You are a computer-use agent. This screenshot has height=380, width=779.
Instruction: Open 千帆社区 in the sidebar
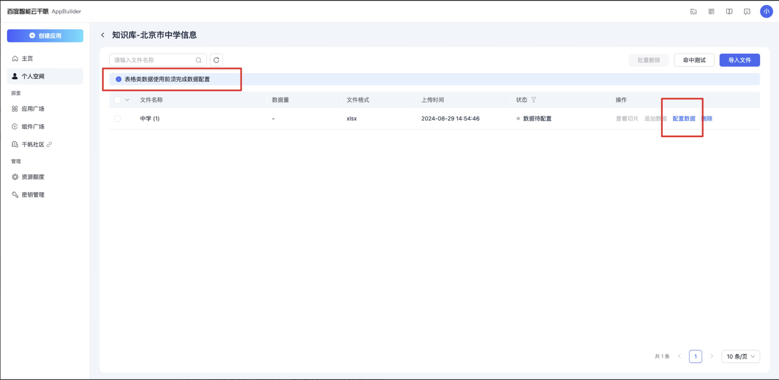45,144
